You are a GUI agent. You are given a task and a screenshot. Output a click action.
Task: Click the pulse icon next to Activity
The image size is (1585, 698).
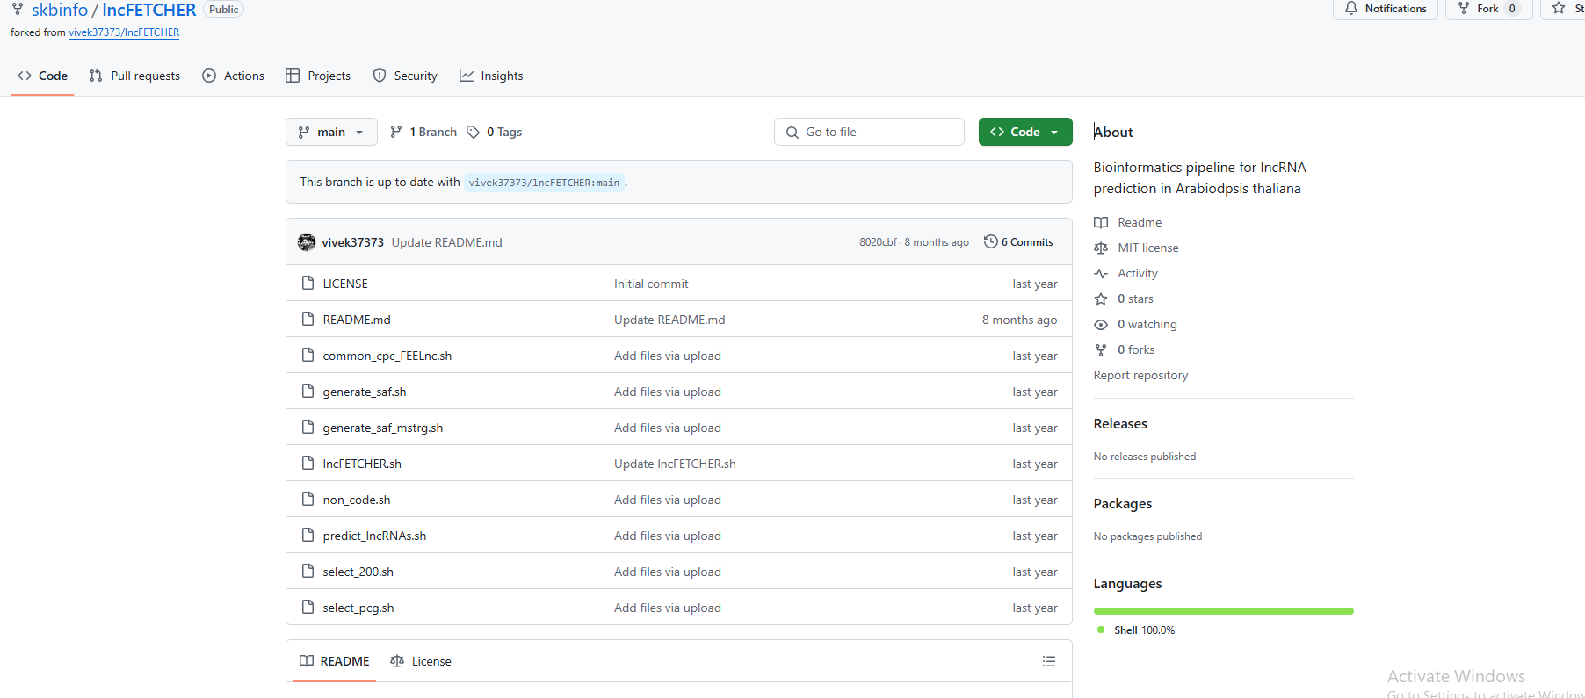1101,273
